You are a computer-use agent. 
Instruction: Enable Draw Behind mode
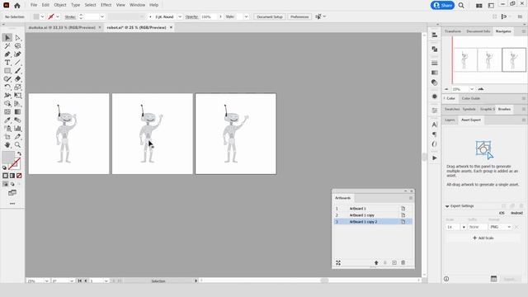(12, 184)
